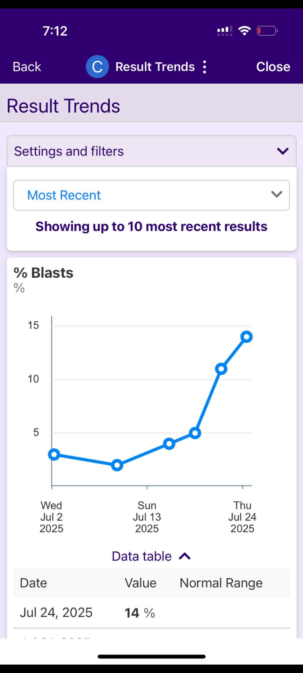
Task: Close the Result Trends view
Action: (273, 67)
